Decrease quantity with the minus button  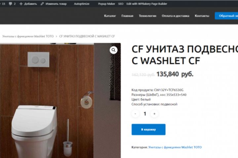(x=135, y=114)
